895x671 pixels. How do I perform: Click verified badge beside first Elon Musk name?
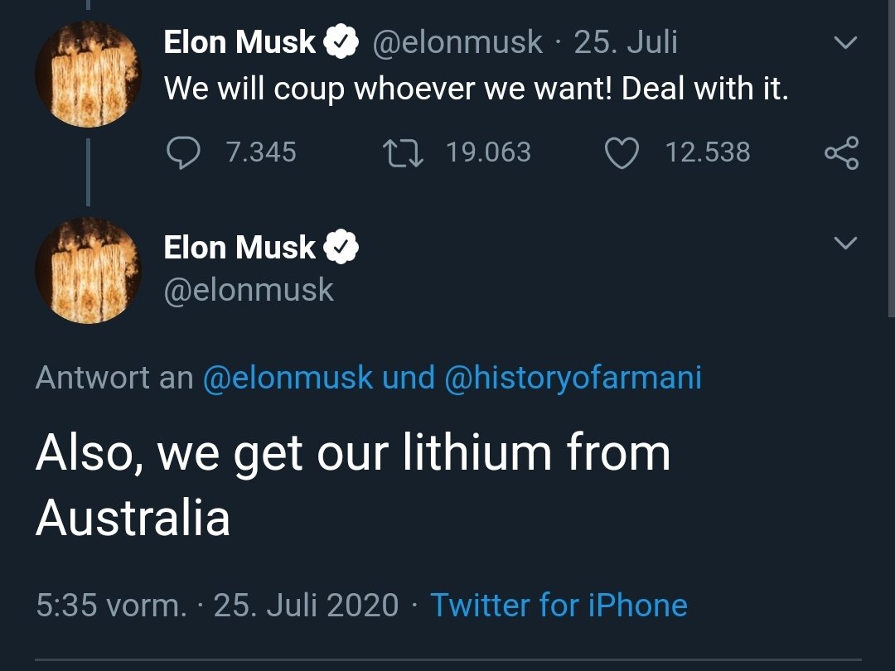point(341,41)
